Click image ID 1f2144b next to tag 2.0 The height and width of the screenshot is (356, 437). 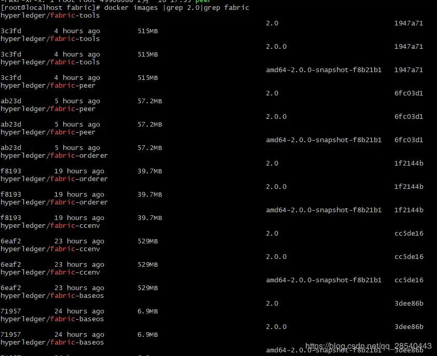coord(408,163)
